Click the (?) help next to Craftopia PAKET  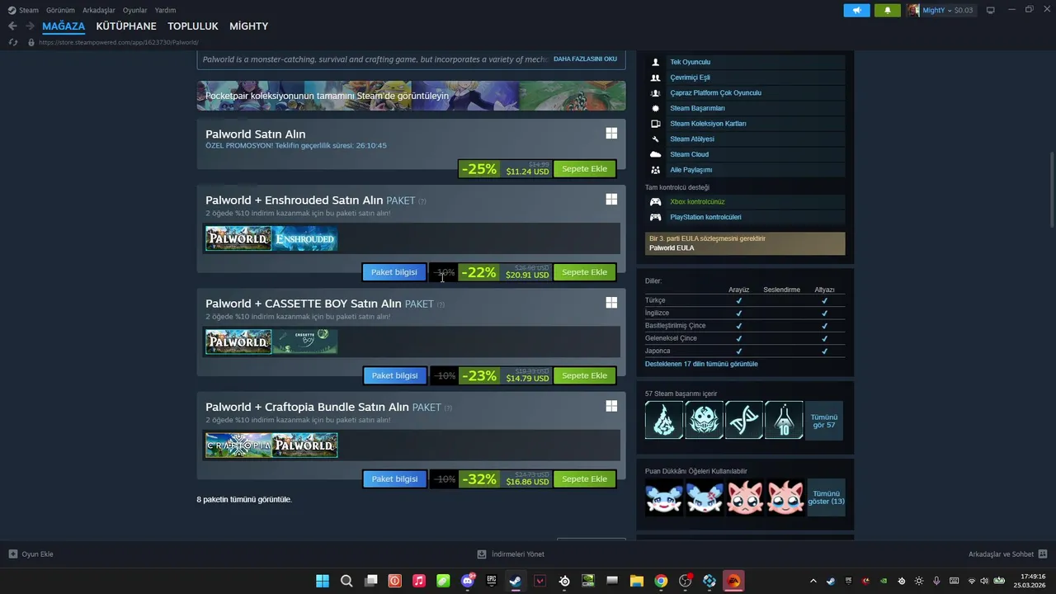tap(448, 408)
